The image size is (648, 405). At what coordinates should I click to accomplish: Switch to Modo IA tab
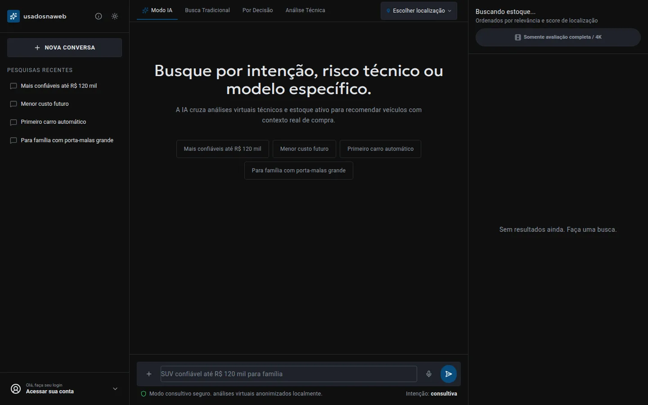[x=157, y=10]
